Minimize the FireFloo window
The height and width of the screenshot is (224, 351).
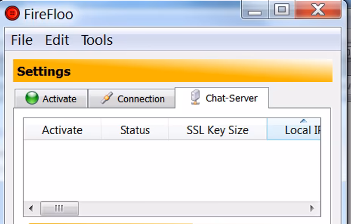254,10
